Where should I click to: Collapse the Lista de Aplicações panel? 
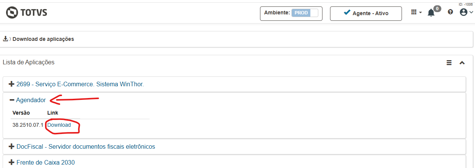(462, 63)
